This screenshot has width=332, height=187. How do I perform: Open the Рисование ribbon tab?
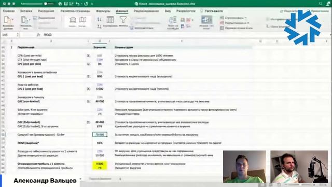(46, 11)
